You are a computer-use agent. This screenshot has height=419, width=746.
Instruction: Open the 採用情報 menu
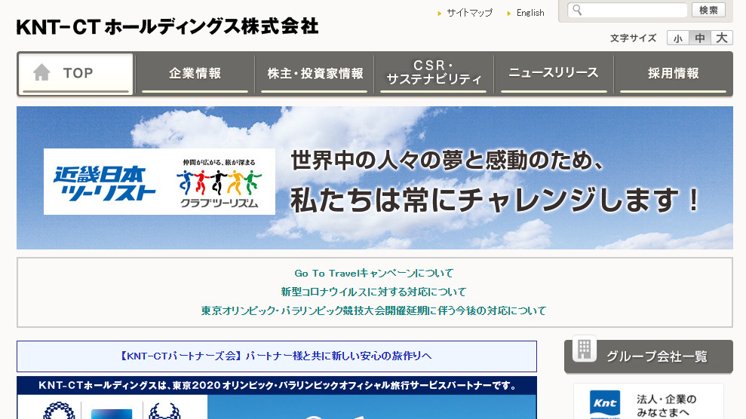pyautogui.click(x=673, y=74)
